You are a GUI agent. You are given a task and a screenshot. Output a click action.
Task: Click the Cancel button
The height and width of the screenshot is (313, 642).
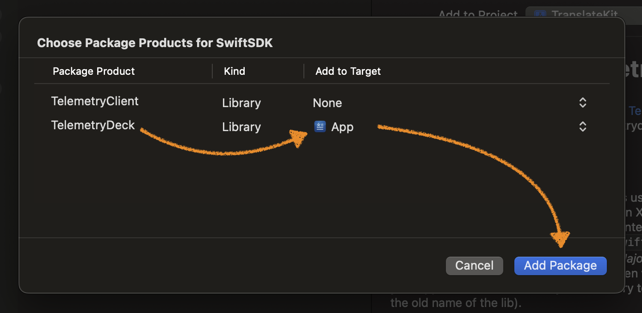click(474, 265)
